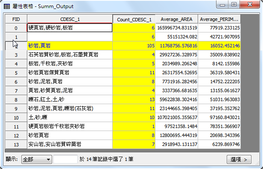Click the Average_AREA column header

(x=177, y=19)
